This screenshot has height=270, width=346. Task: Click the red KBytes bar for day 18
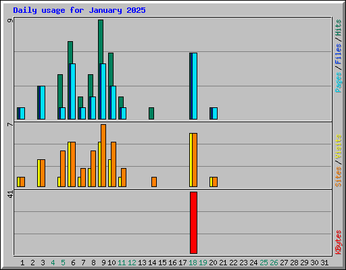point(193,223)
